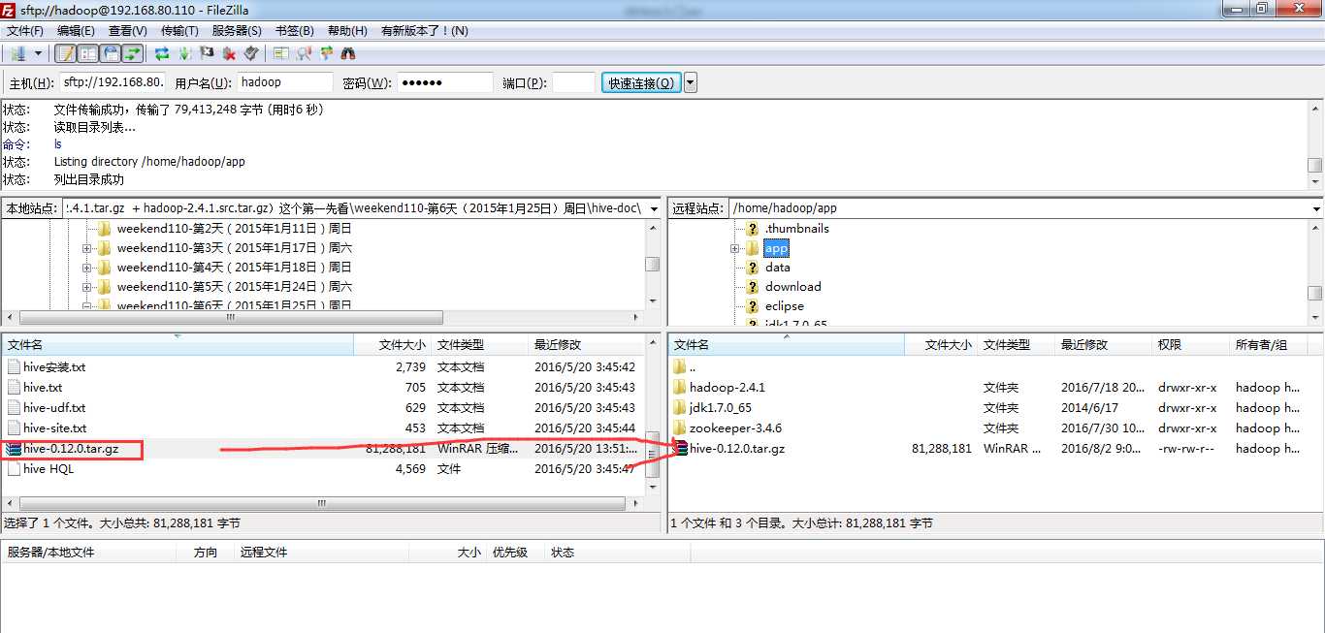The width and height of the screenshot is (1325, 633).
Task: Select remote hive-0.12.0.tar.gz file name
Action: pos(737,449)
